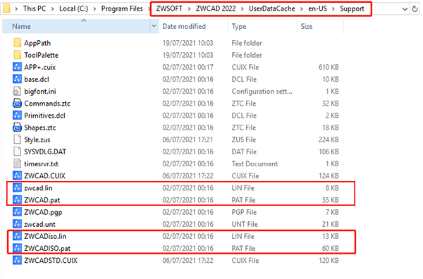Click the Support breadcrumb segment
This screenshot has height=279, width=423.
click(x=352, y=8)
